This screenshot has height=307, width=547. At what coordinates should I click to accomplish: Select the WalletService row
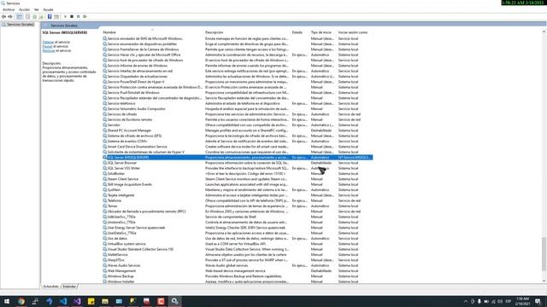238,255
